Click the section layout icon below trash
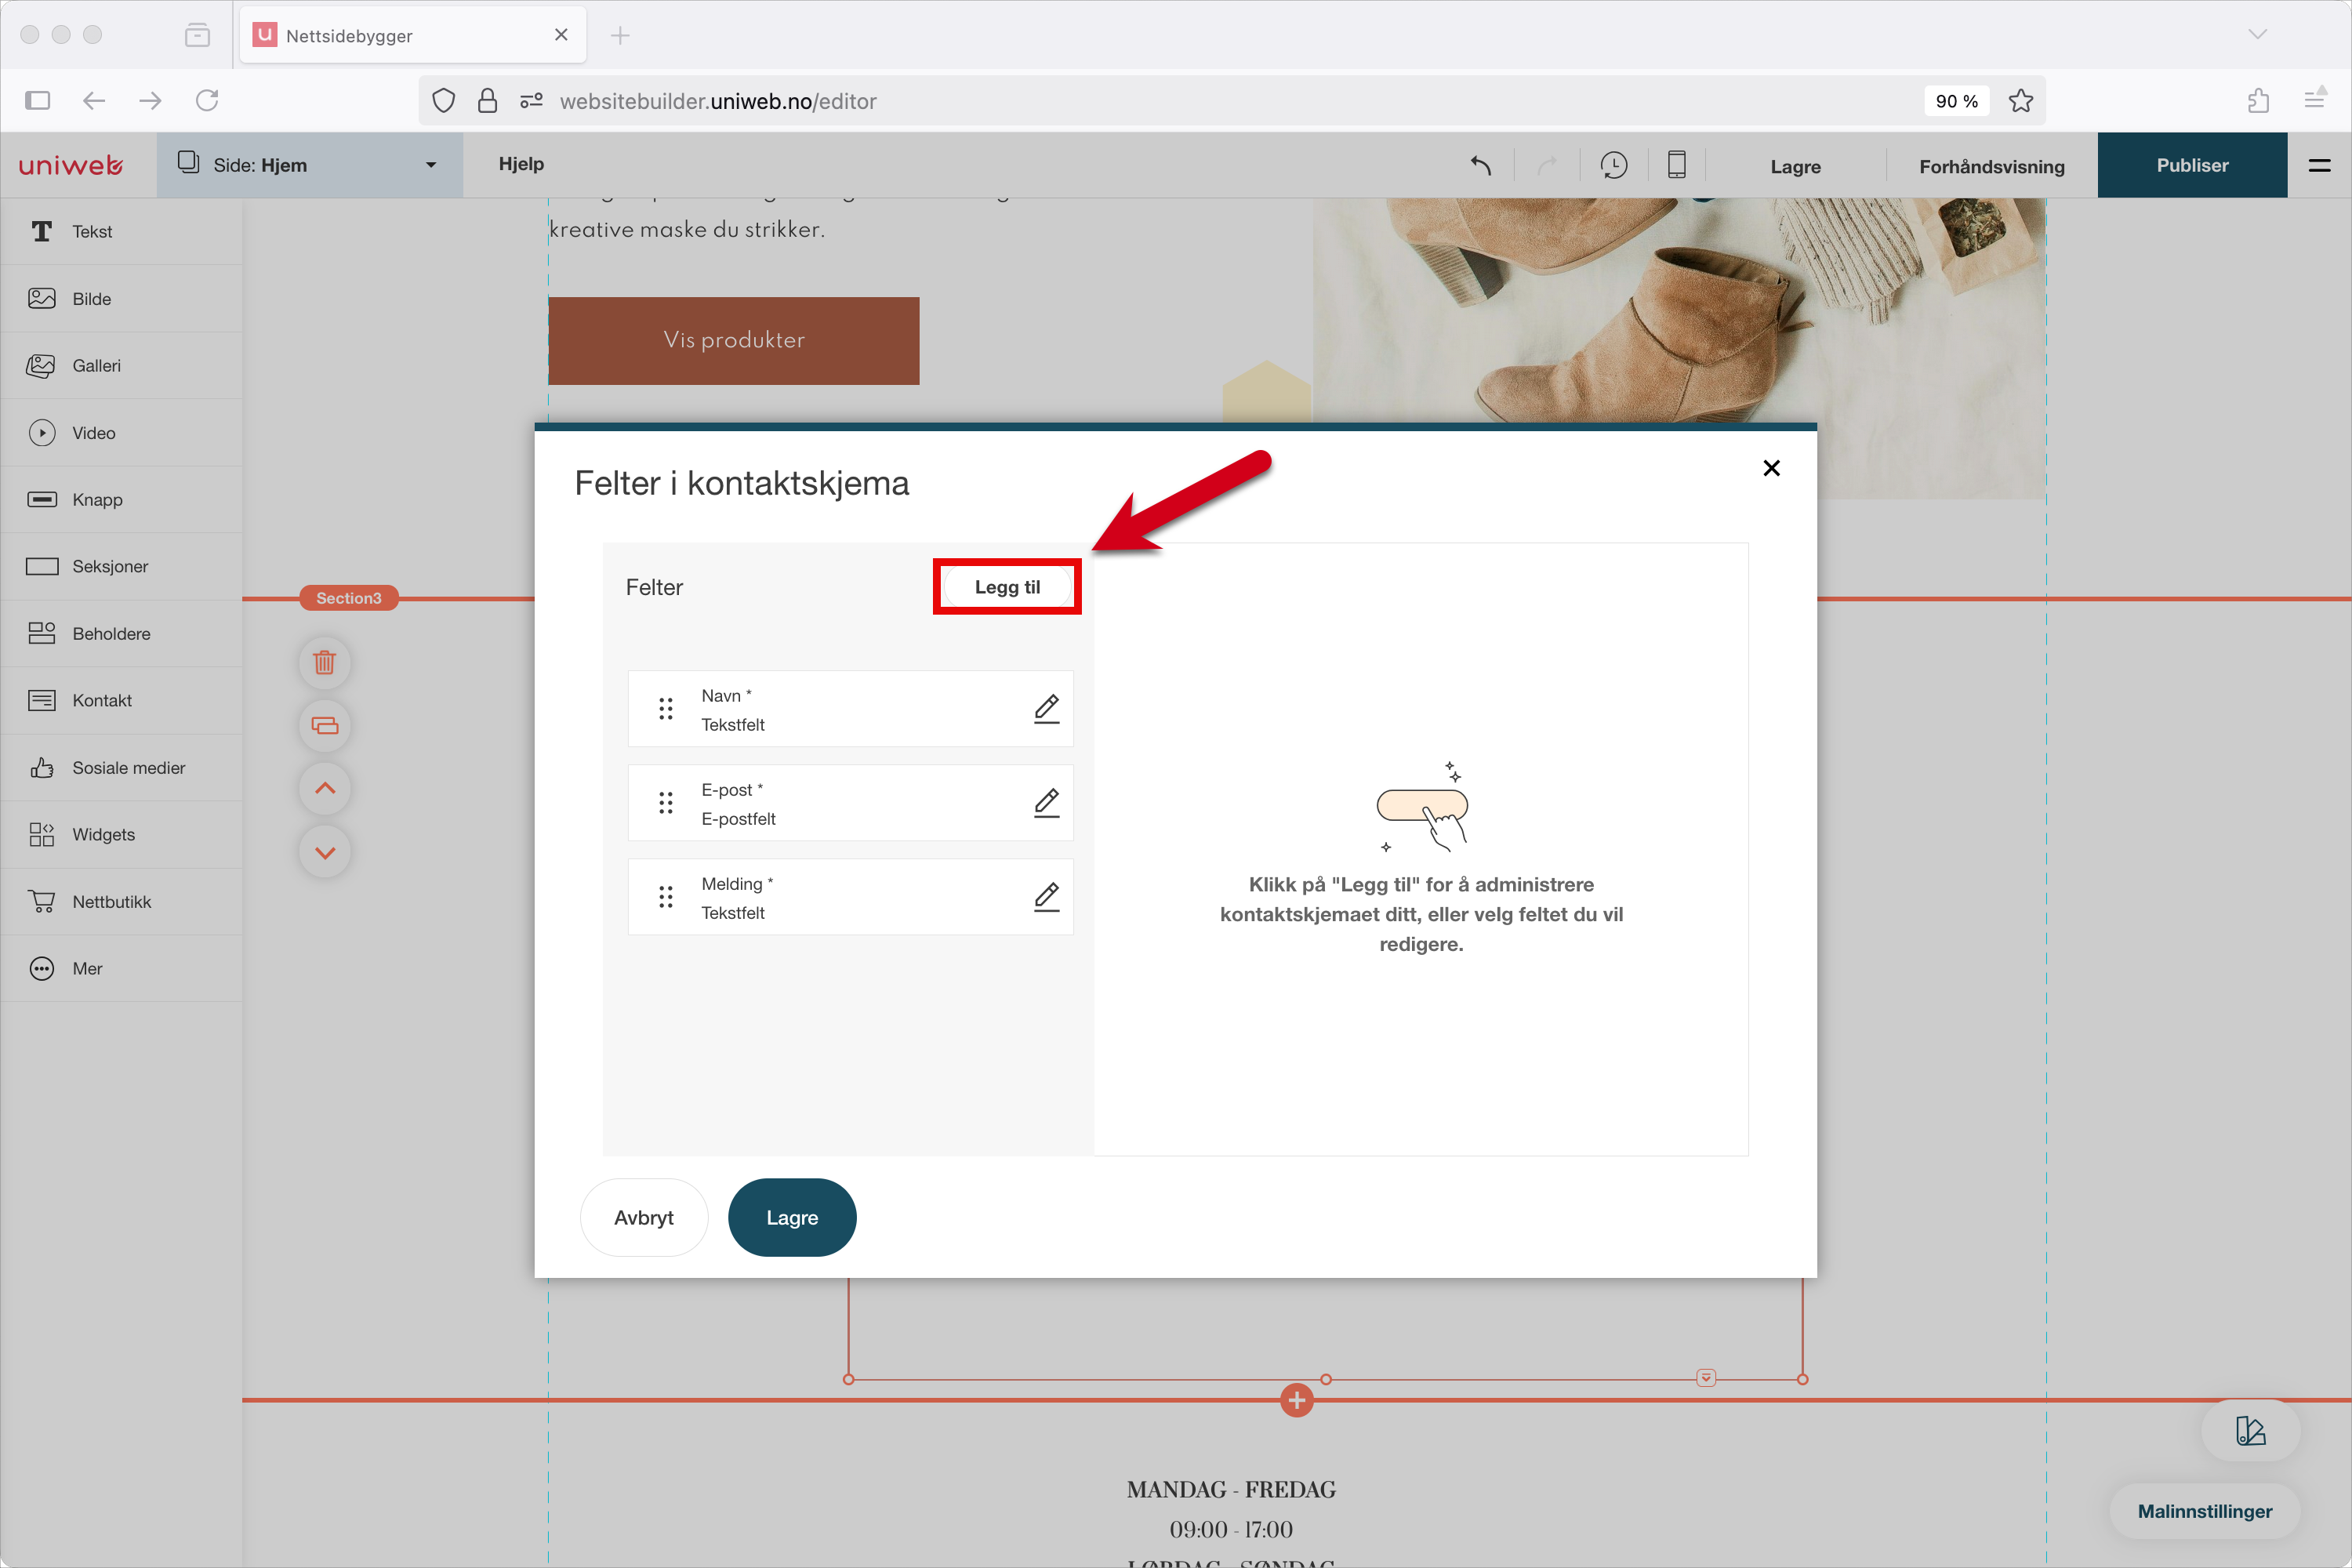Image resolution: width=2352 pixels, height=1568 pixels. coord(324,725)
